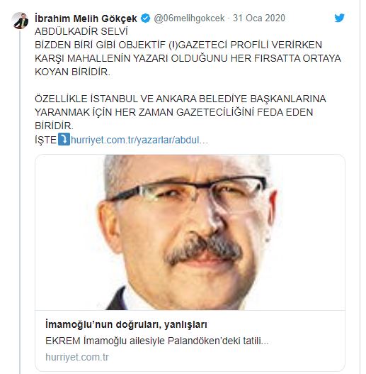Image resolution: width=366 pixels, height=374 pixels.
Task: Click the EKREM İmamoğlu ailesiyle description
Action: tap(157, 341)
